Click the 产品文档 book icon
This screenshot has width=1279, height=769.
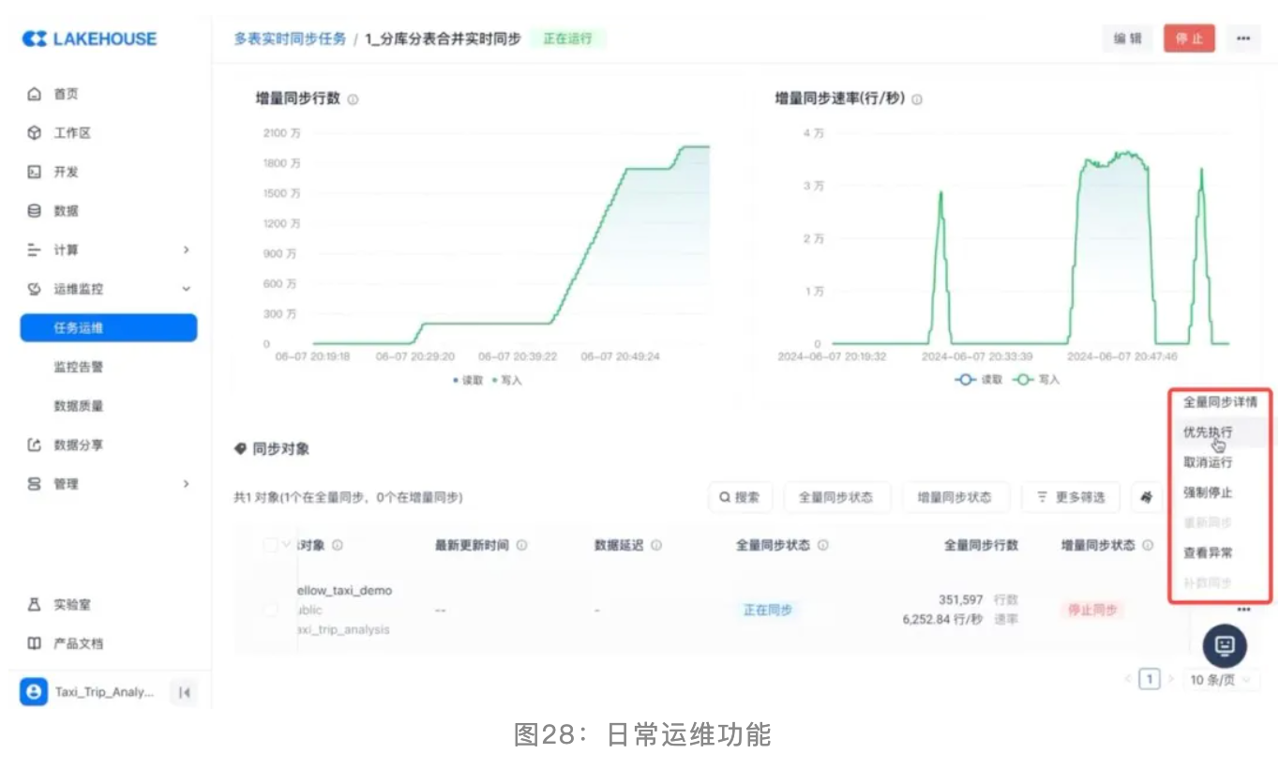pos(35,643)
